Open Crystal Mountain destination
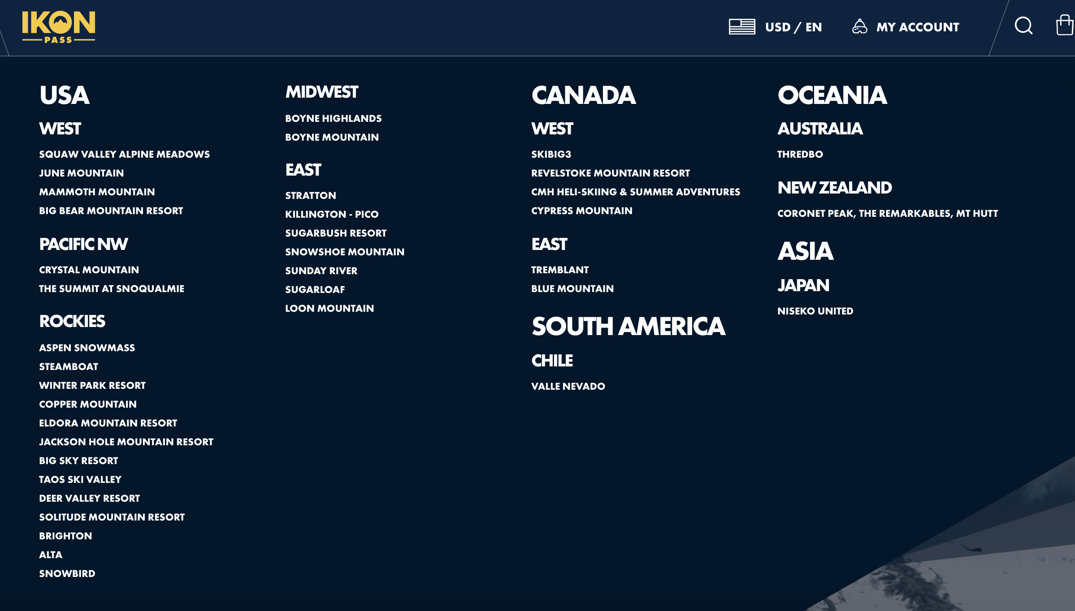Screen dimensions: 1075x611 [x=89, y=270]
